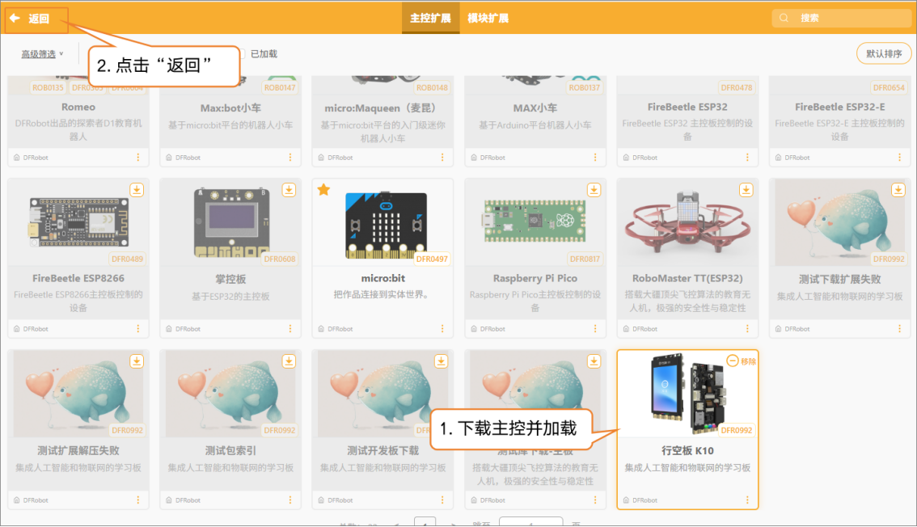Click download icon on Raspberry Pi Pico card
The height and width of the screenshot is (527, 917).
point(594,189)
